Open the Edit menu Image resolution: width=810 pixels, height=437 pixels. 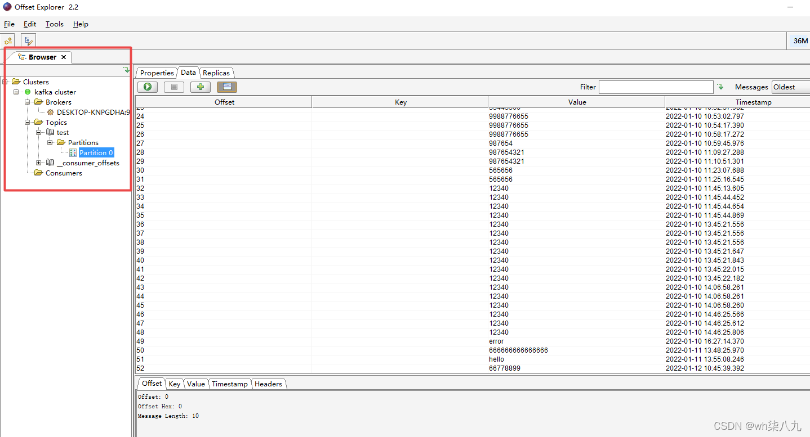30,24
